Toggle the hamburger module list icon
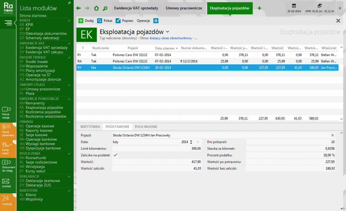The image size is (346, 211). click(8, 23)
